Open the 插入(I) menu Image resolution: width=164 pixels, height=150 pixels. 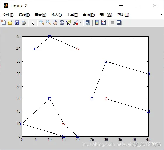coord(57,15)
